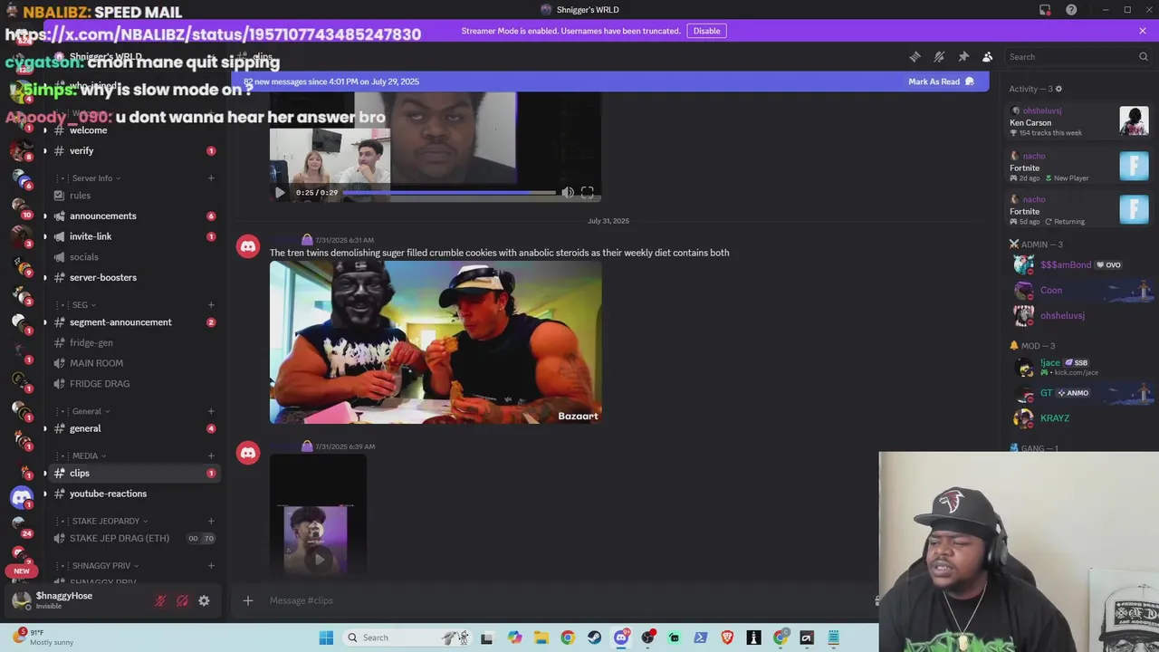1159x652 pixels.
Task: Open the Threads icon in channel header
Action: pyautogui.click(x=915, y=57)
